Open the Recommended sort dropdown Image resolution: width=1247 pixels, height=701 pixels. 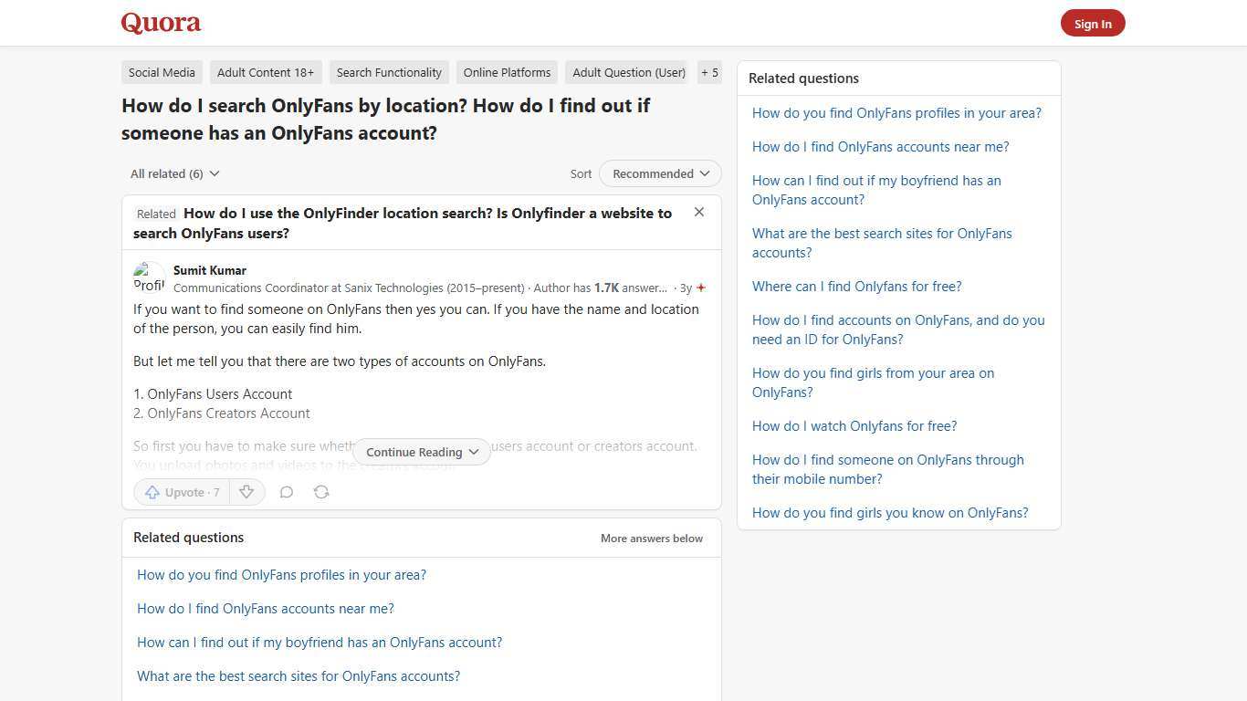[659, 173]
